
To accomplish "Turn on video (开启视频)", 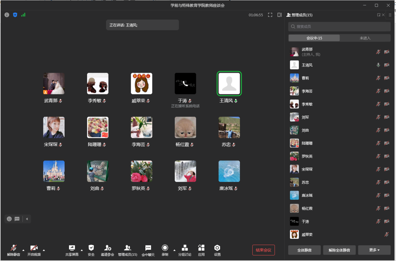I will click(34, 248).
